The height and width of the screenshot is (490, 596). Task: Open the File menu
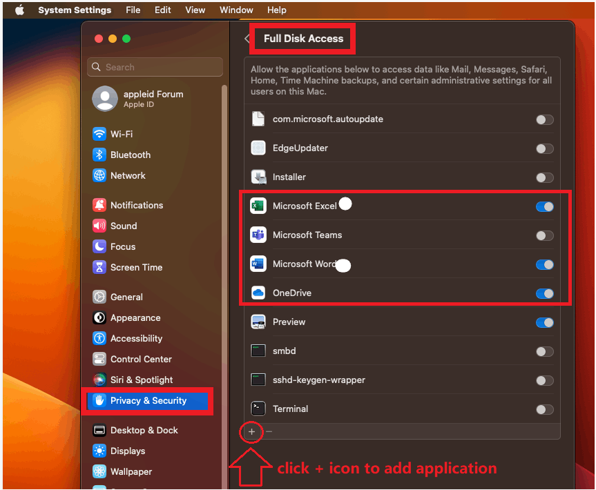click(133, 10)
